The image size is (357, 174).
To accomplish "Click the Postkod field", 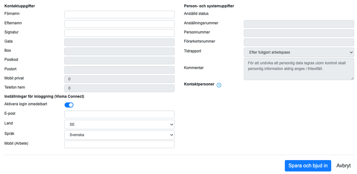I will (x=119, y=60).
